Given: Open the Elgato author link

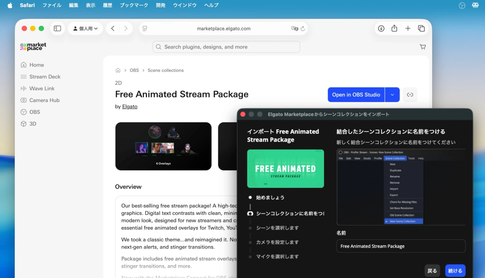Looking at the screenshot, I should point(130,106).
